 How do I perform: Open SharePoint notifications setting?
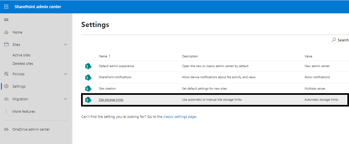(x=115, y=77)
